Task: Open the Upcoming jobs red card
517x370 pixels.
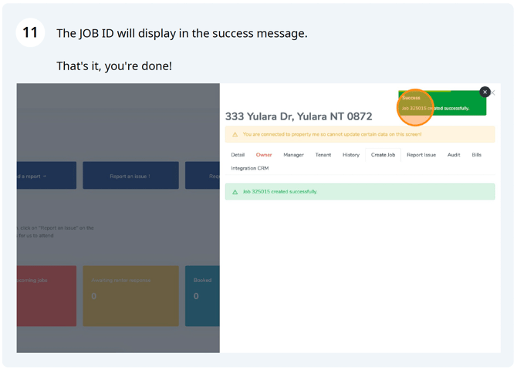Action: coord(46,296)
